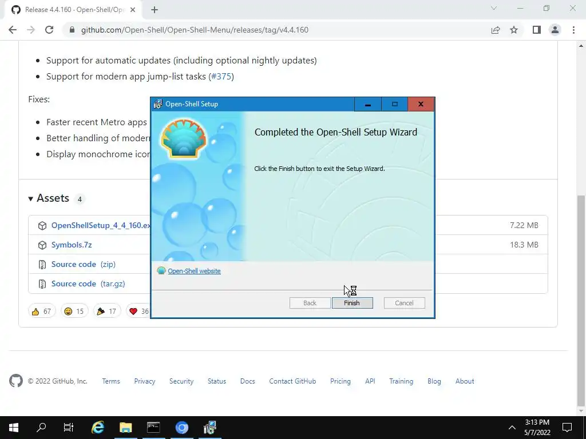Open the Chrome tab search chevron
586x439 pixels.
point(494,8)
